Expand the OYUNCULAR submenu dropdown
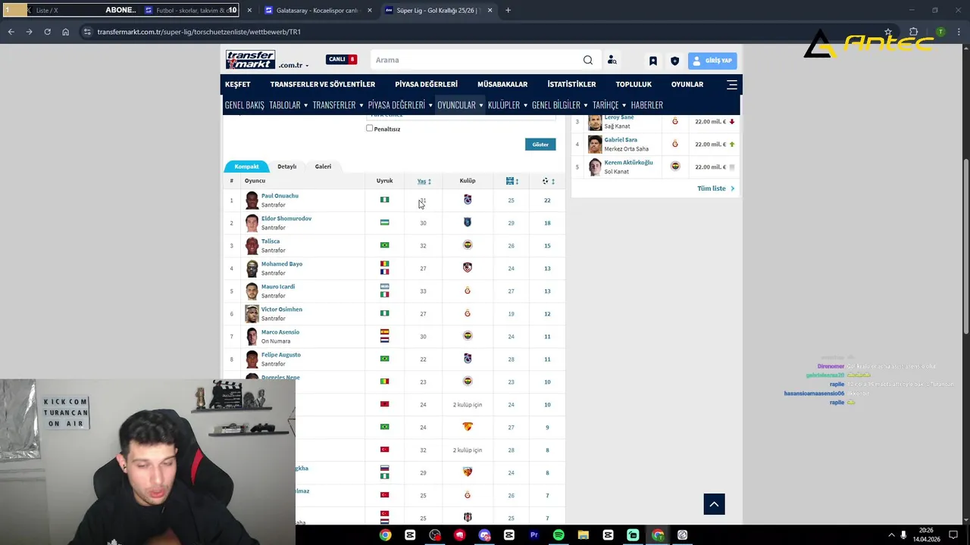Image resolution: width=970 pixels, height=545 pixels. point(460,105)
